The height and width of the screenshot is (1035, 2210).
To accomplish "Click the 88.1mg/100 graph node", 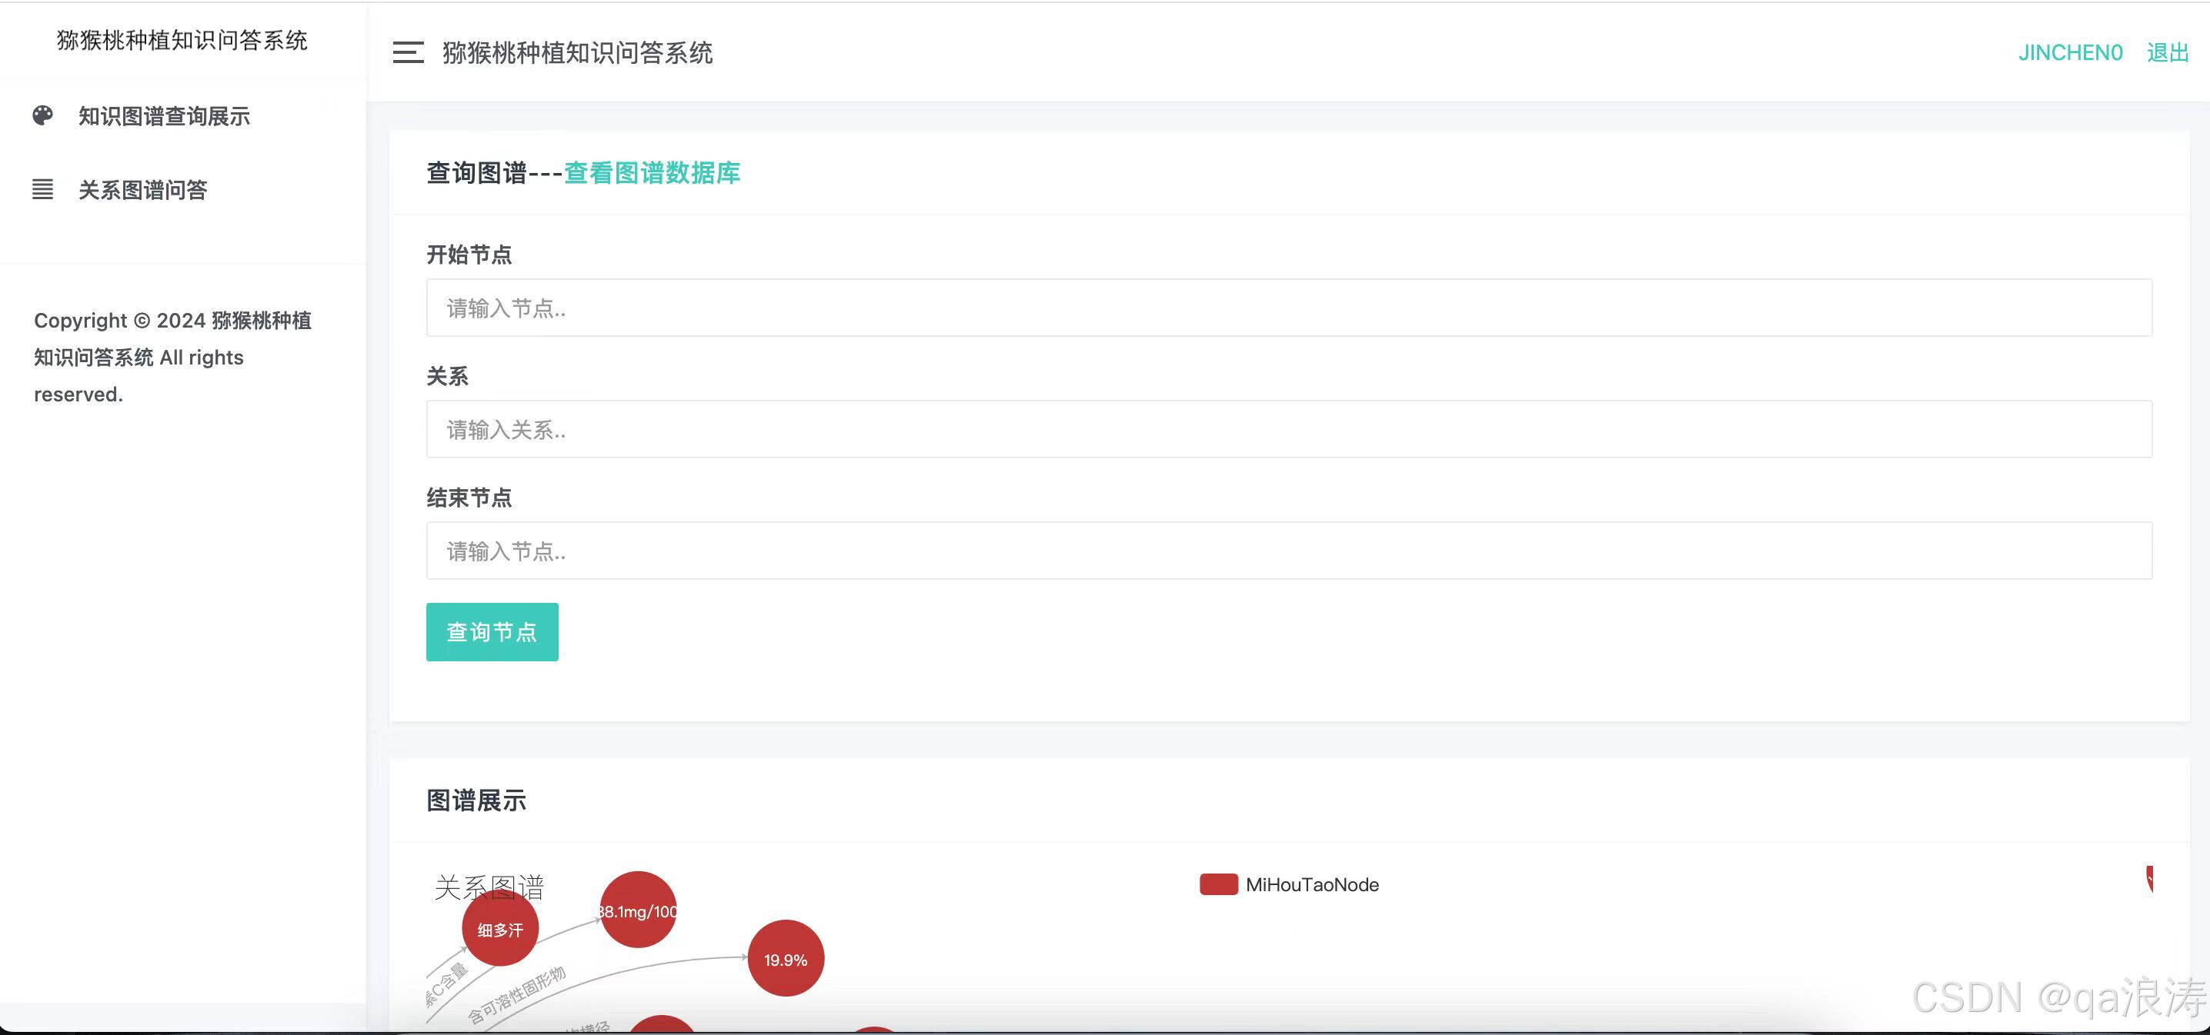I will click(638, 910).
